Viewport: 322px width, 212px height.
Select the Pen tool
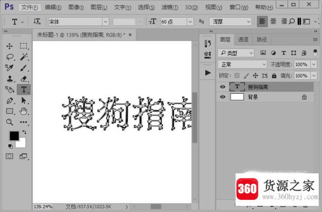point(9,100)
